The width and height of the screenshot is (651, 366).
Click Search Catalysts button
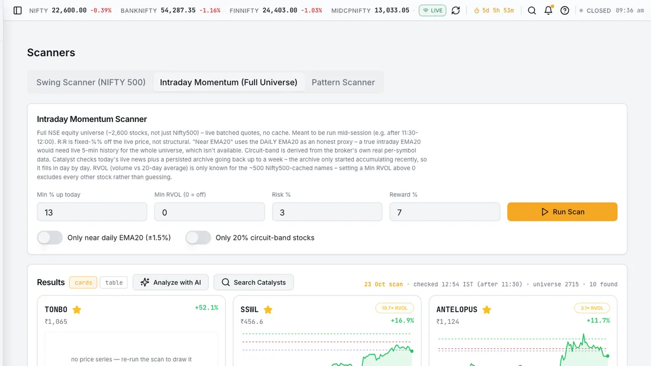coord(254,282)
